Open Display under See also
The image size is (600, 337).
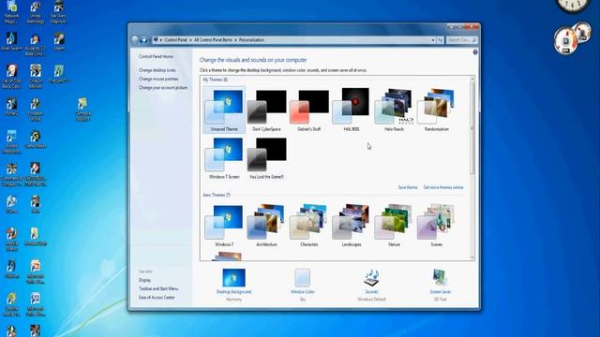point(144,280)
